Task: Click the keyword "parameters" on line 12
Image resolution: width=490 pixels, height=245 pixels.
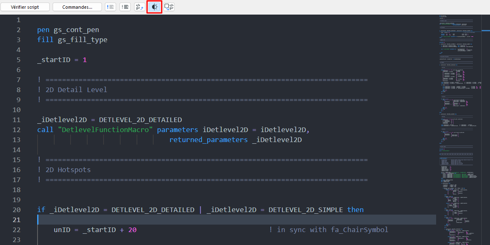Action: tap(178, 130)
